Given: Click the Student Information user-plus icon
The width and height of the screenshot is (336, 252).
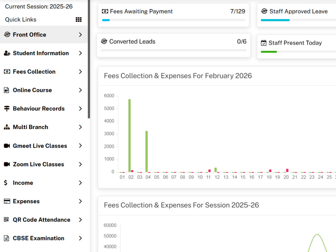Looking at the screenshot, I should click(x=7, y=53).
